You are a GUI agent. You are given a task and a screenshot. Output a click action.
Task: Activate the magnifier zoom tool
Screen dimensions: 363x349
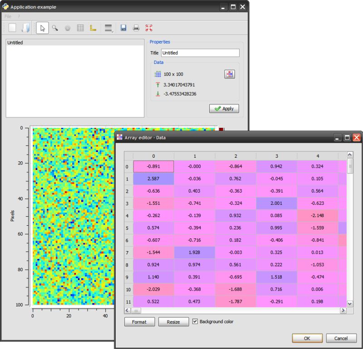[x=55, y=28]
